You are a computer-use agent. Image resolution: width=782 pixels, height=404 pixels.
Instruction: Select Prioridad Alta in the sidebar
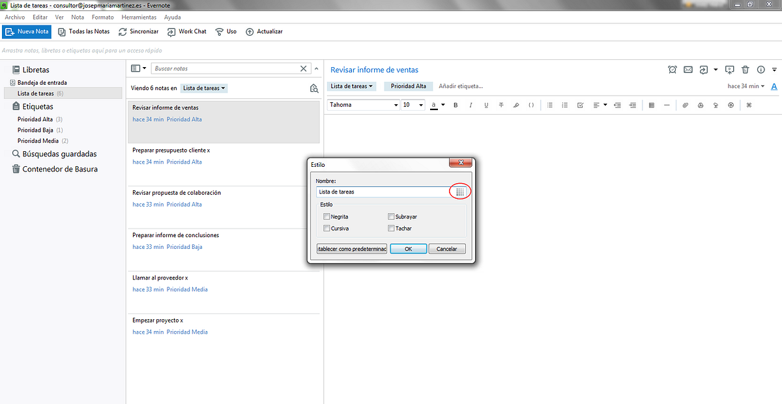[35, 119]
